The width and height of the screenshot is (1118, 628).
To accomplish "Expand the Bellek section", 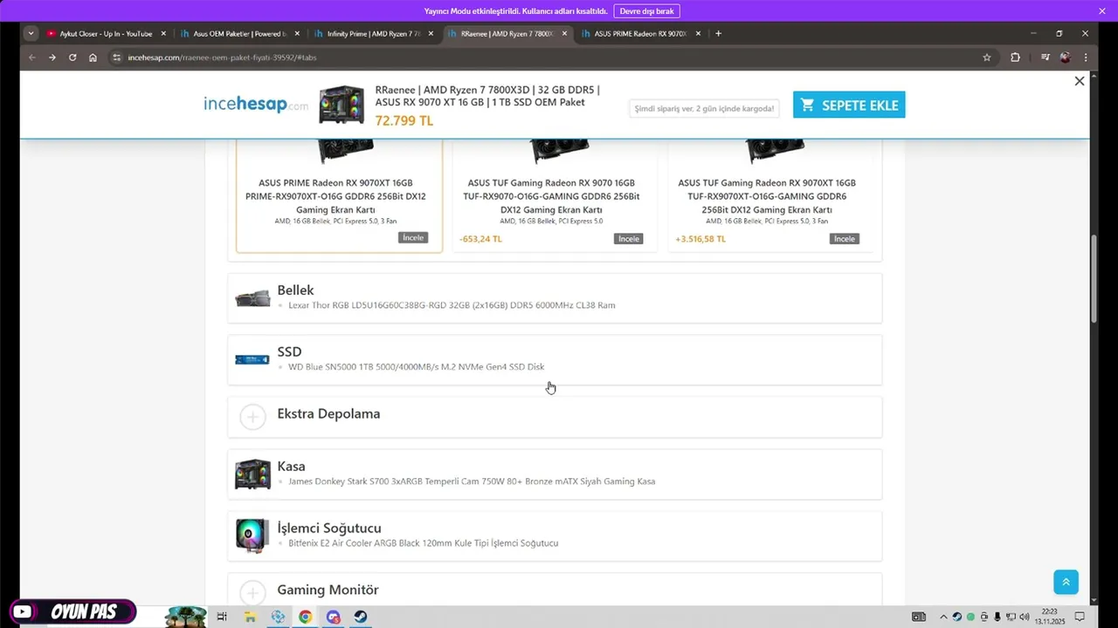I will (555, 298).
